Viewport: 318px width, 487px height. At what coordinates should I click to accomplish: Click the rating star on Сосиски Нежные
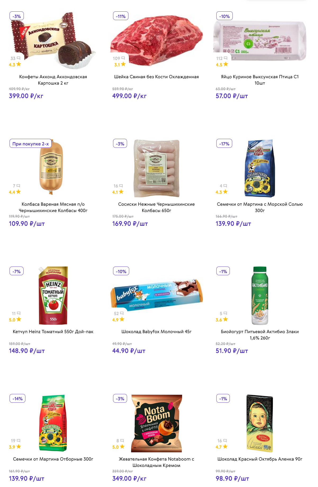(121, 192)
